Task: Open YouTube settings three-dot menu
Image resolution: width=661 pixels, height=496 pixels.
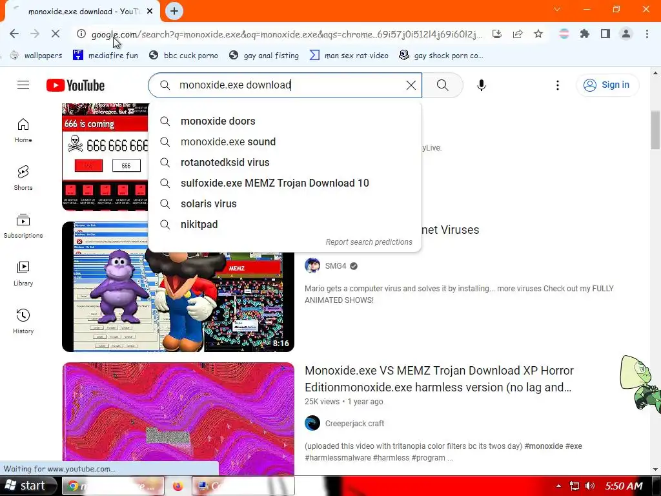Action: point(558,85)
